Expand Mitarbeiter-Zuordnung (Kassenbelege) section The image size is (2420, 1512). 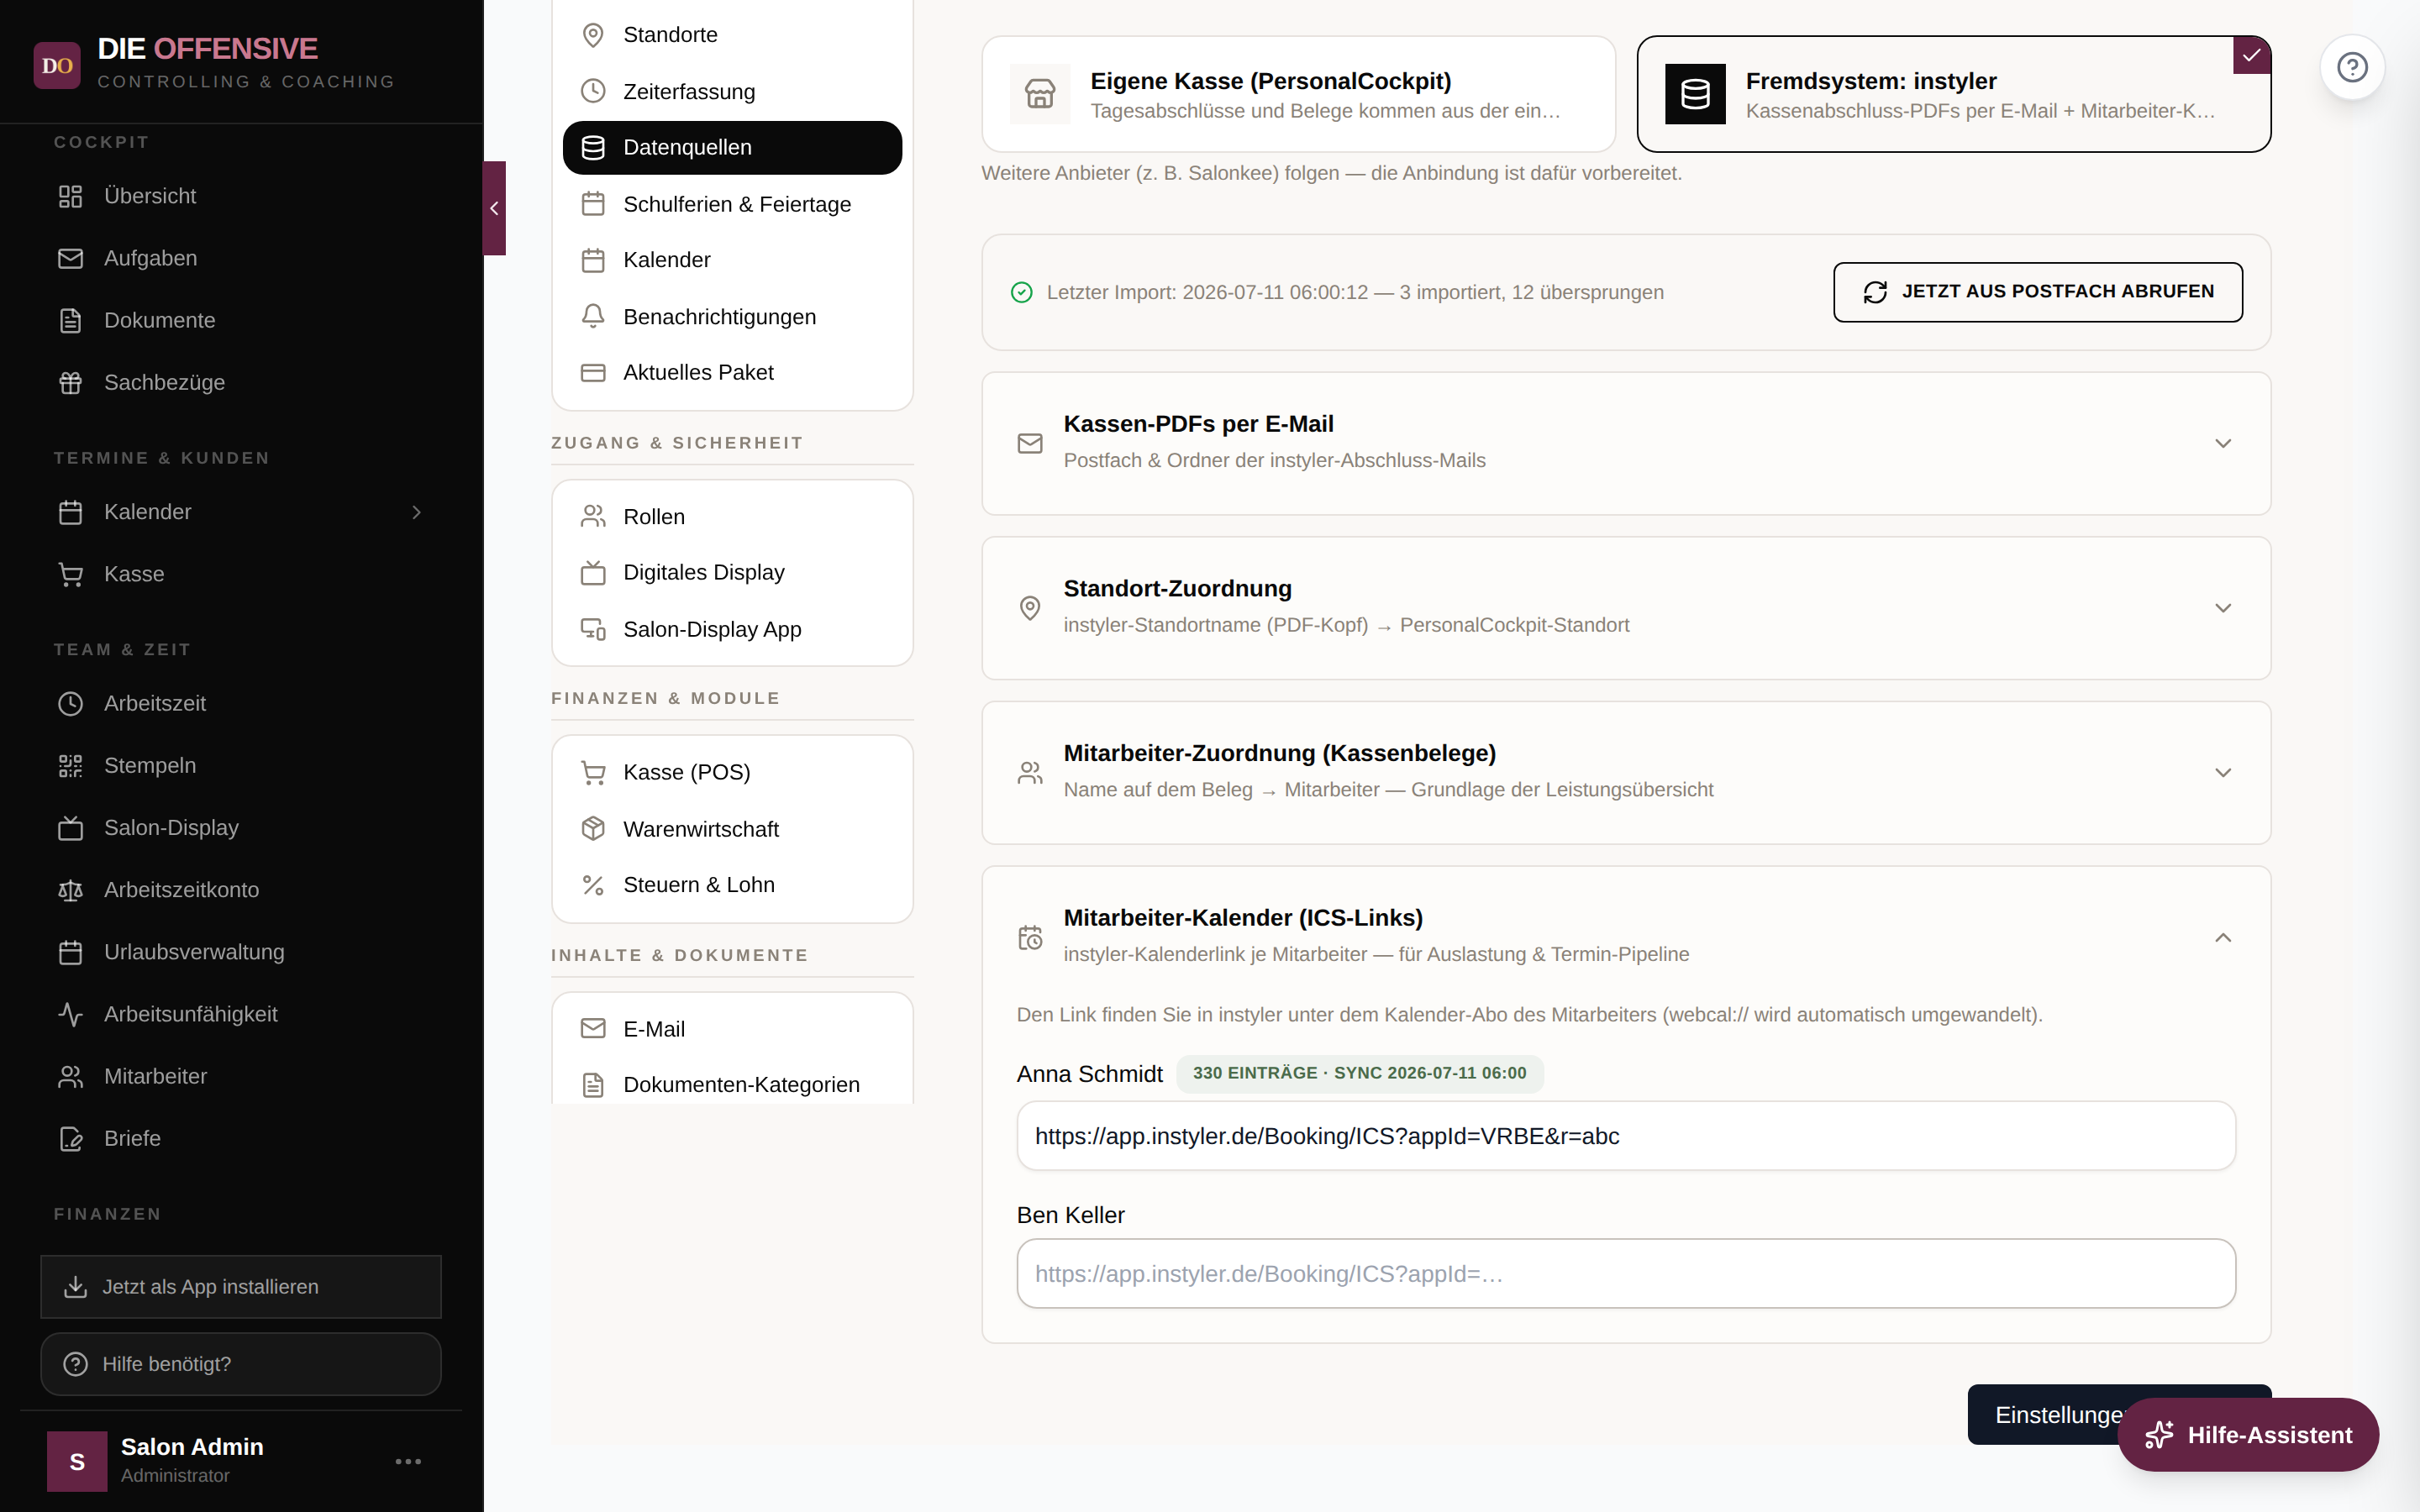(x=1626, y=772)
